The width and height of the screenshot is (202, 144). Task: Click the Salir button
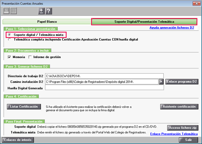[189, 140]
